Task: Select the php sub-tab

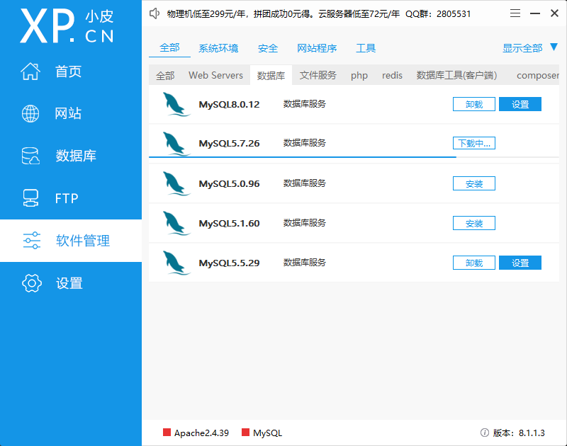Action: pos(359,76)
